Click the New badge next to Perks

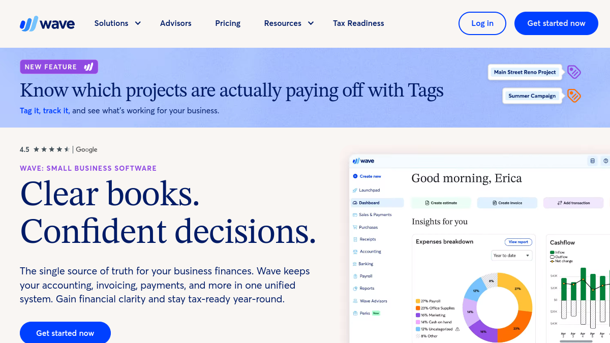376,313
